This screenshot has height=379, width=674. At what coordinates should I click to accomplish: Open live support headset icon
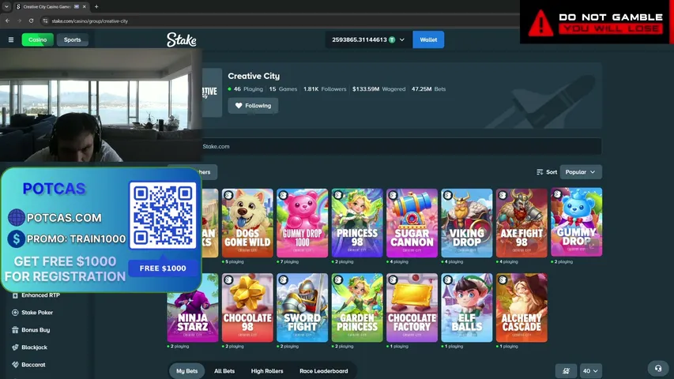658,368
